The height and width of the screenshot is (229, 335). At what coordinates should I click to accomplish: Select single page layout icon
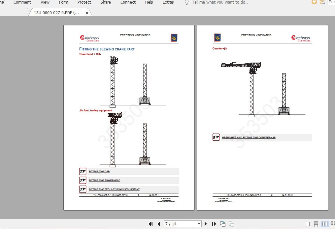click(308, 224)
